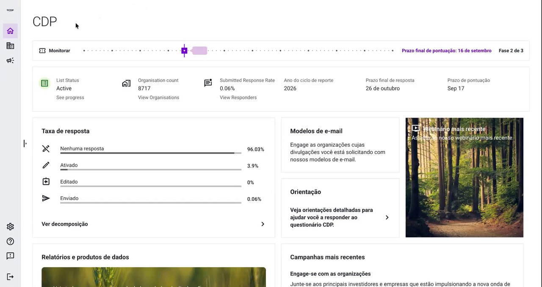
Task: Click the CDP logo at top left
Action: click(10, 10)
